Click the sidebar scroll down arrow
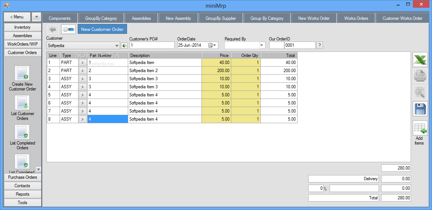Image resolution: width=432 pixels, height=210 pixels. pyautogui.click(x=38, y=169)
